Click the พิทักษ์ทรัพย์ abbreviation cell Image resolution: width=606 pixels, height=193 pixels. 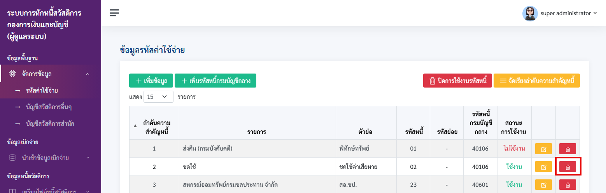(366, 149)
